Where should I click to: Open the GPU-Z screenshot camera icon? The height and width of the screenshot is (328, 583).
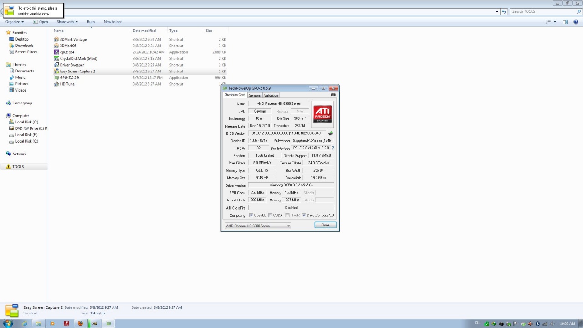(333, 95)
